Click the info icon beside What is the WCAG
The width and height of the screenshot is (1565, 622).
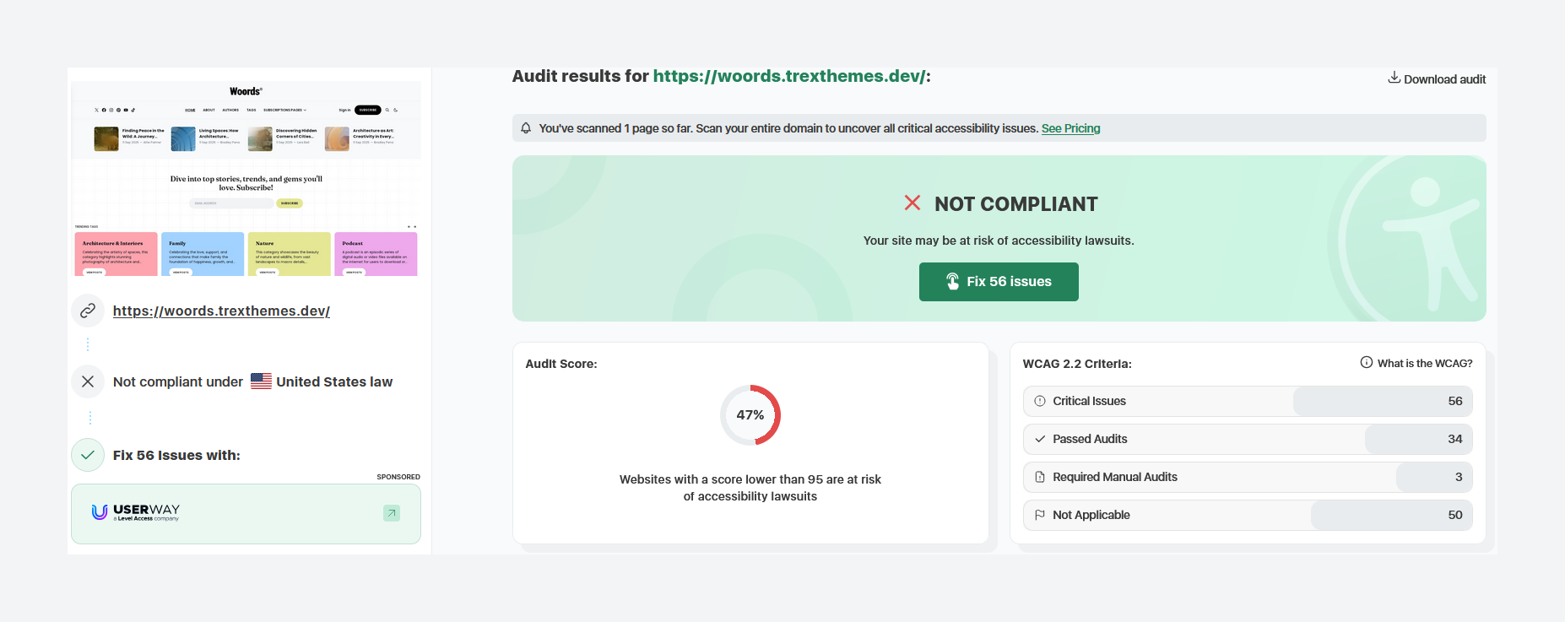point(1366,363)
